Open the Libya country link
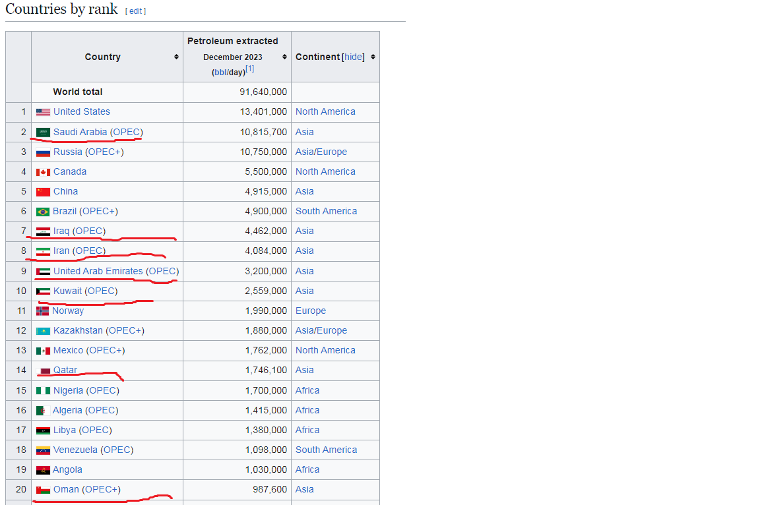The width and height of the screenshot is (760, 505). [x=65, y=431]
